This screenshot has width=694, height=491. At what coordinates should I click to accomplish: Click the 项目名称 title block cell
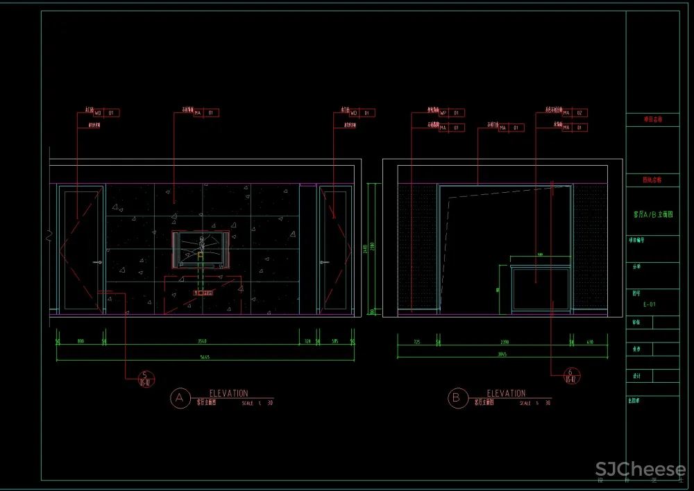652,120
